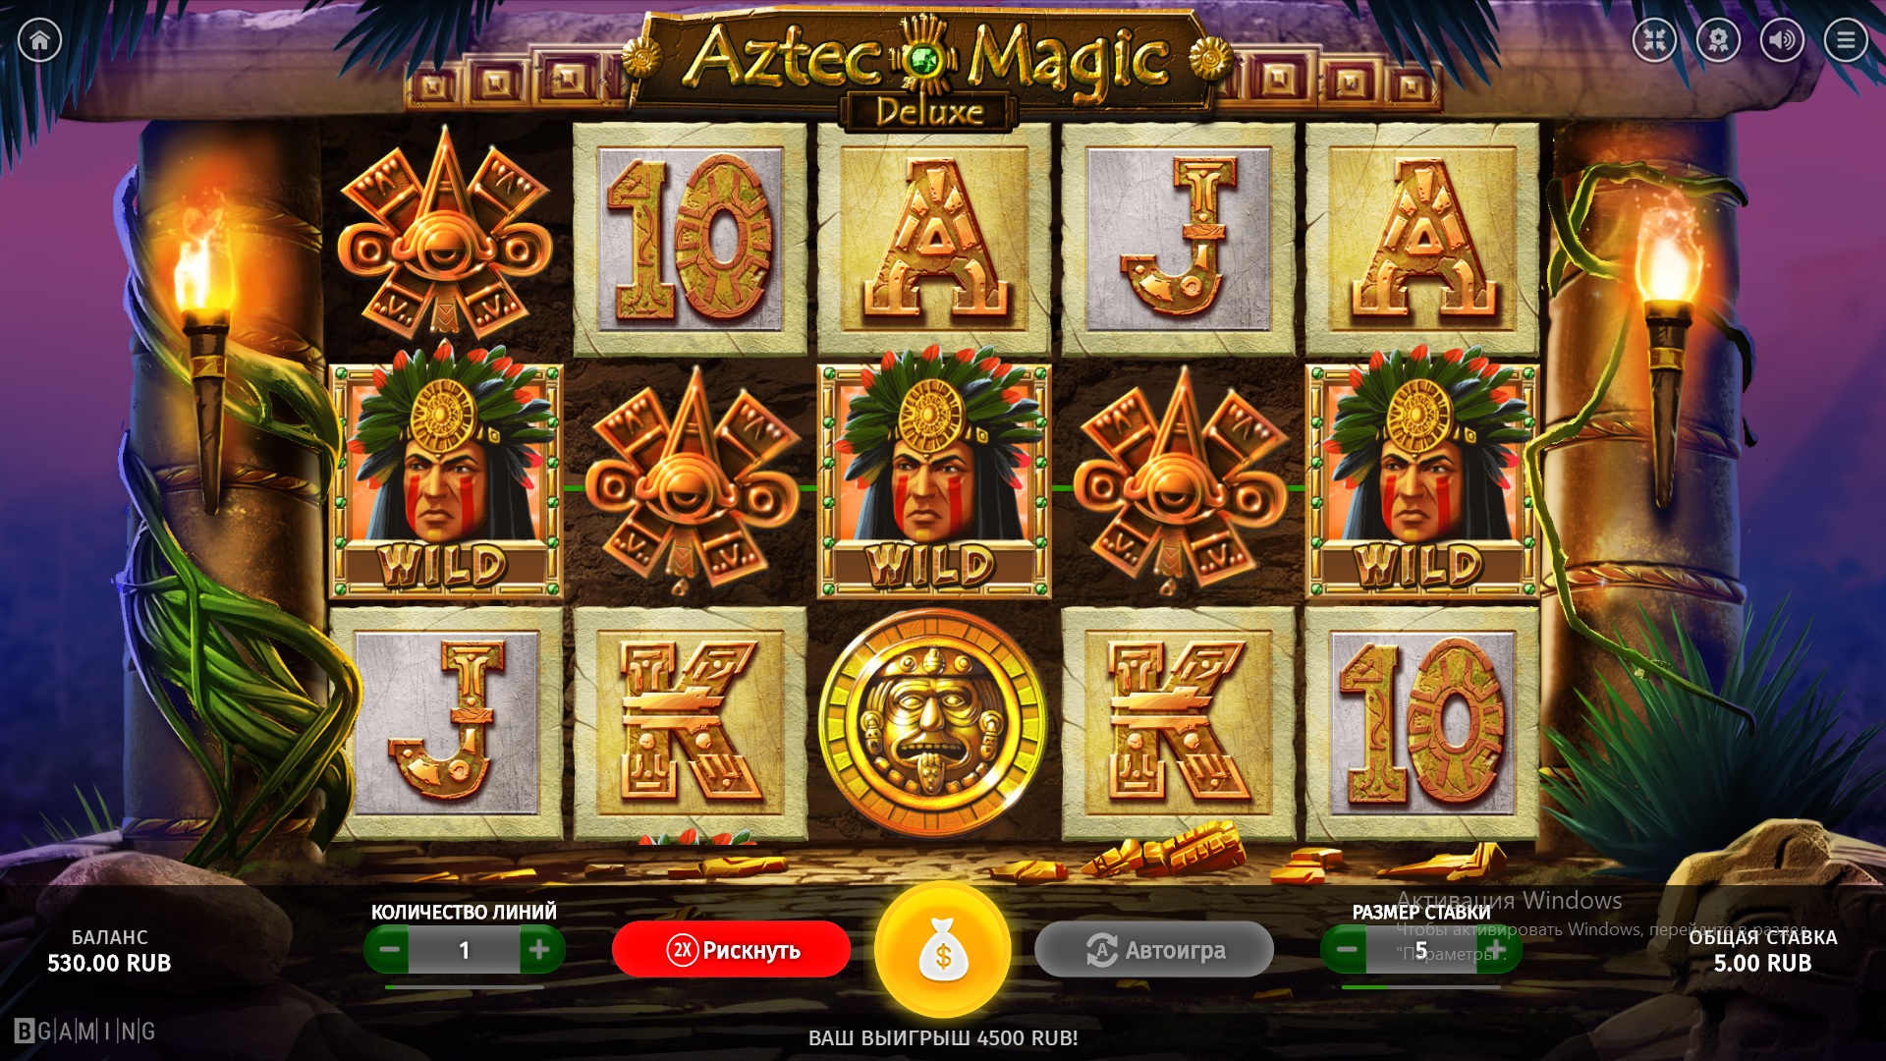This screenshot has height=1061, width=1886.
Task: Click the red Рискнуть gamble button
Action: coord(732,950)
